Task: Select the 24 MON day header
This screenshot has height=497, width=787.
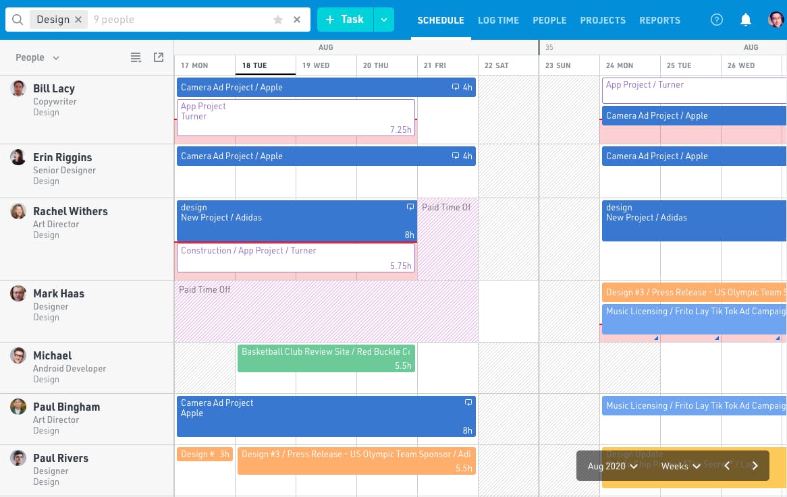Action: [x=630, y=65]
